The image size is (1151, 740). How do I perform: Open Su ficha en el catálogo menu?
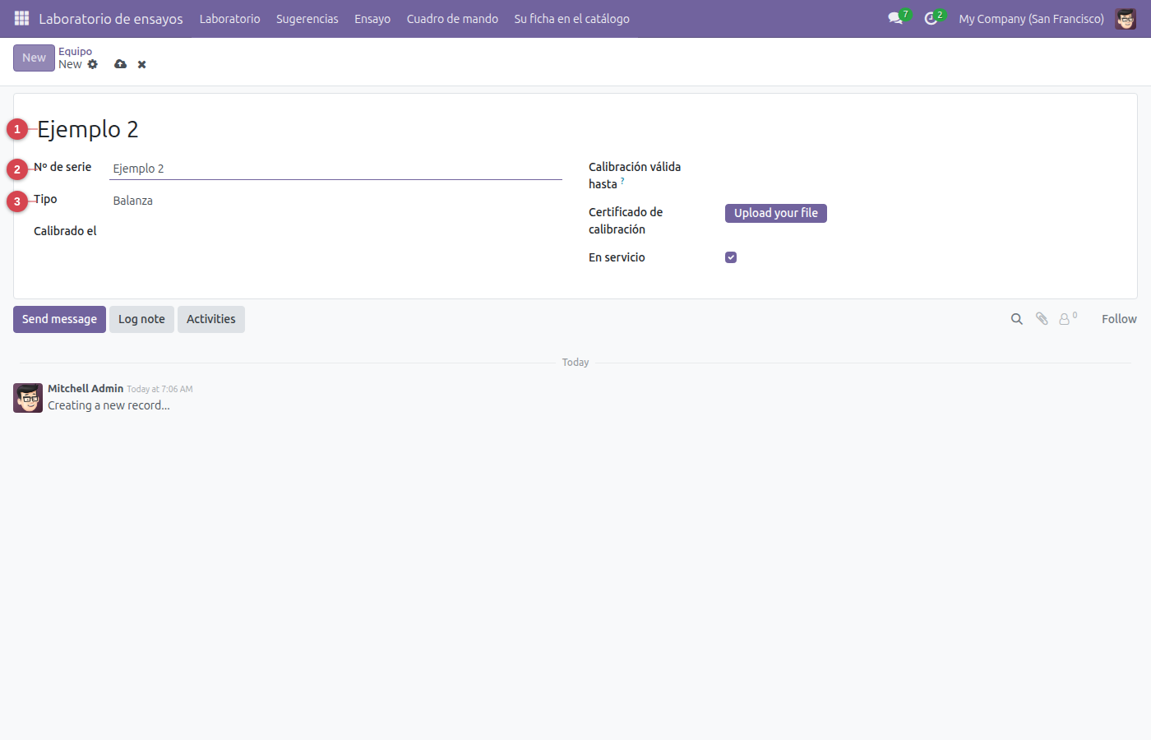(x=571, y=18)
